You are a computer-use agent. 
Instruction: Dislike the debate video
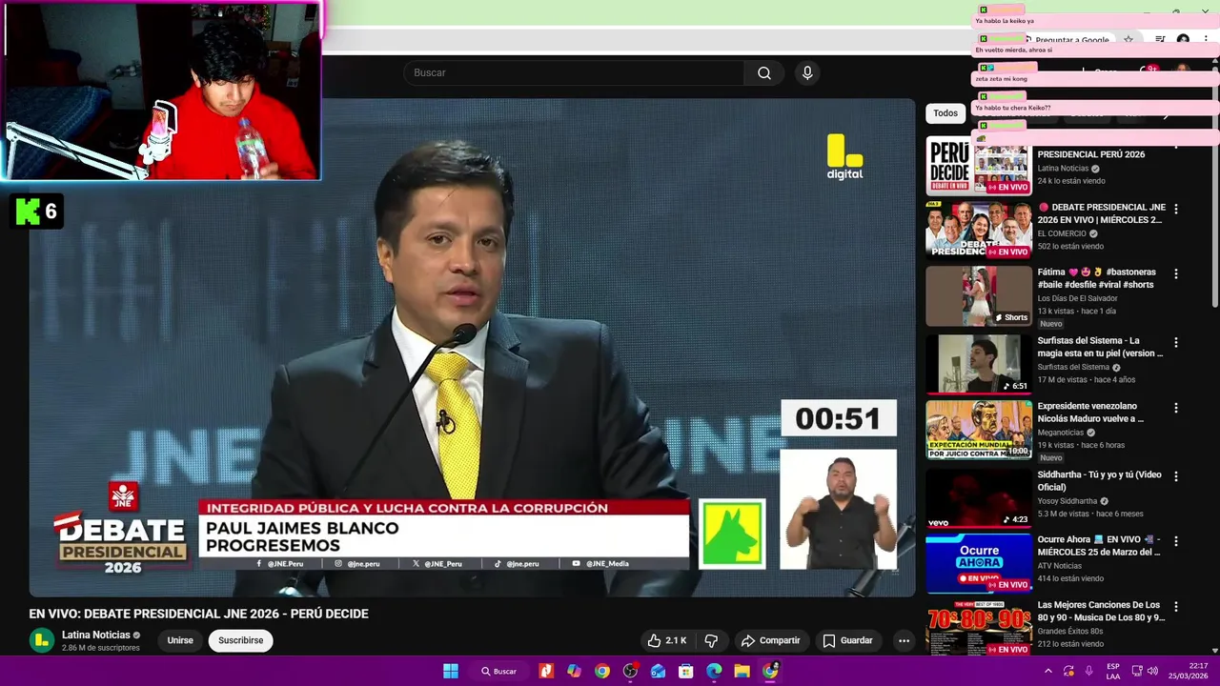pyautogui.click(x=711, y=640)
